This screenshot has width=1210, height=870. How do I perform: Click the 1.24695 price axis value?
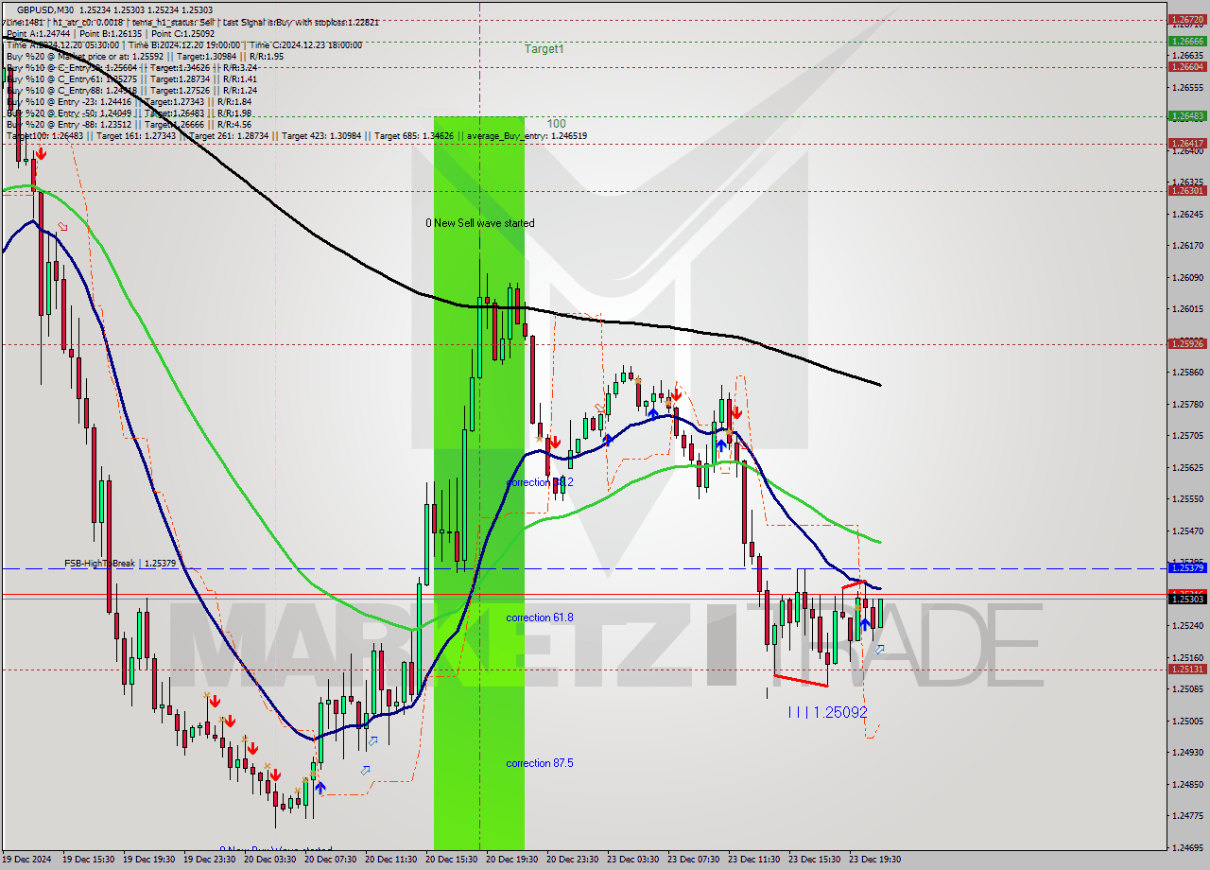[1187, 847]
